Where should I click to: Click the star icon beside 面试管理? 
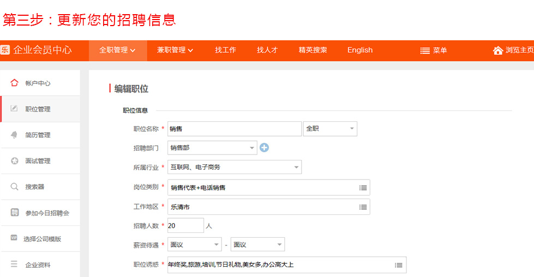click(x=14, y=161)
